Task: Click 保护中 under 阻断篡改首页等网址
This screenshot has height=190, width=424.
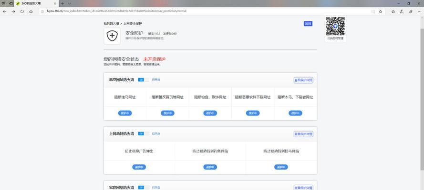Action: coord(168,114)
